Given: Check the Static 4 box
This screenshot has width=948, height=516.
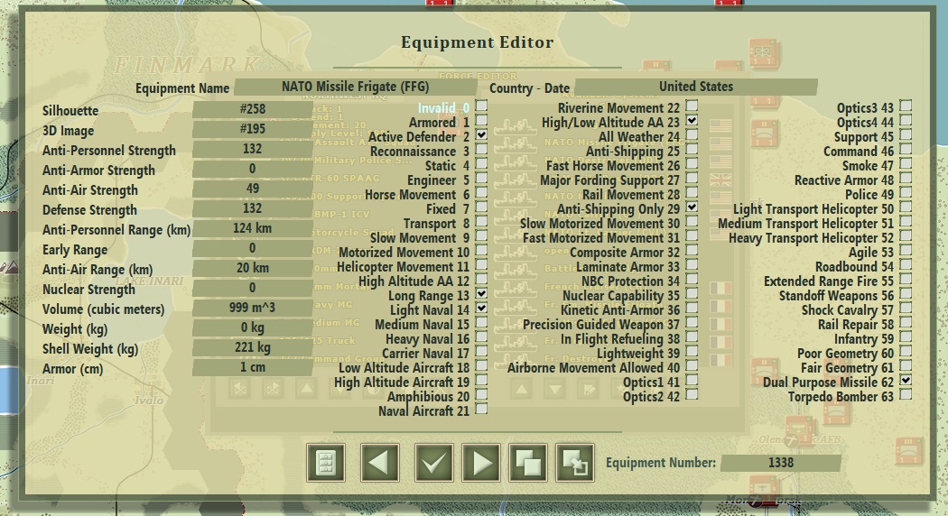Looking at the screenshot, I should coord(481,164).
